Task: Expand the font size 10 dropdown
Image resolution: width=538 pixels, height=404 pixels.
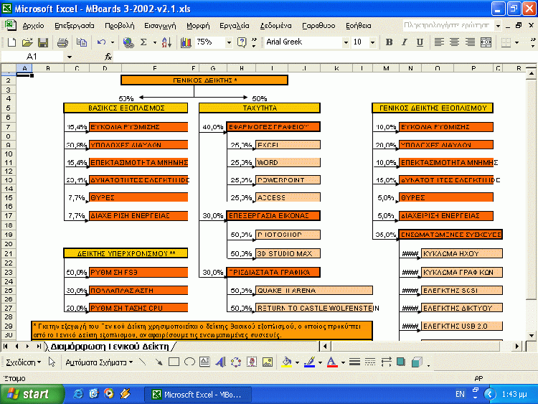Action: click(372, 42)
